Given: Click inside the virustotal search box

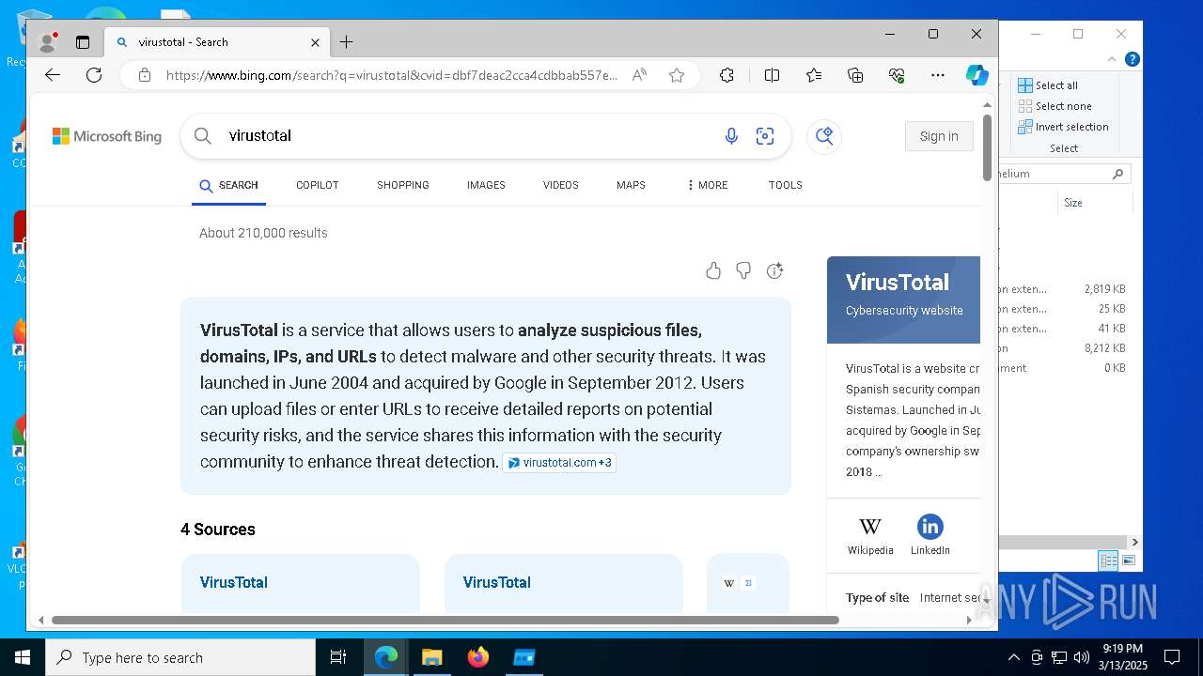Looking at the screenshot, I should coord(470,136).
